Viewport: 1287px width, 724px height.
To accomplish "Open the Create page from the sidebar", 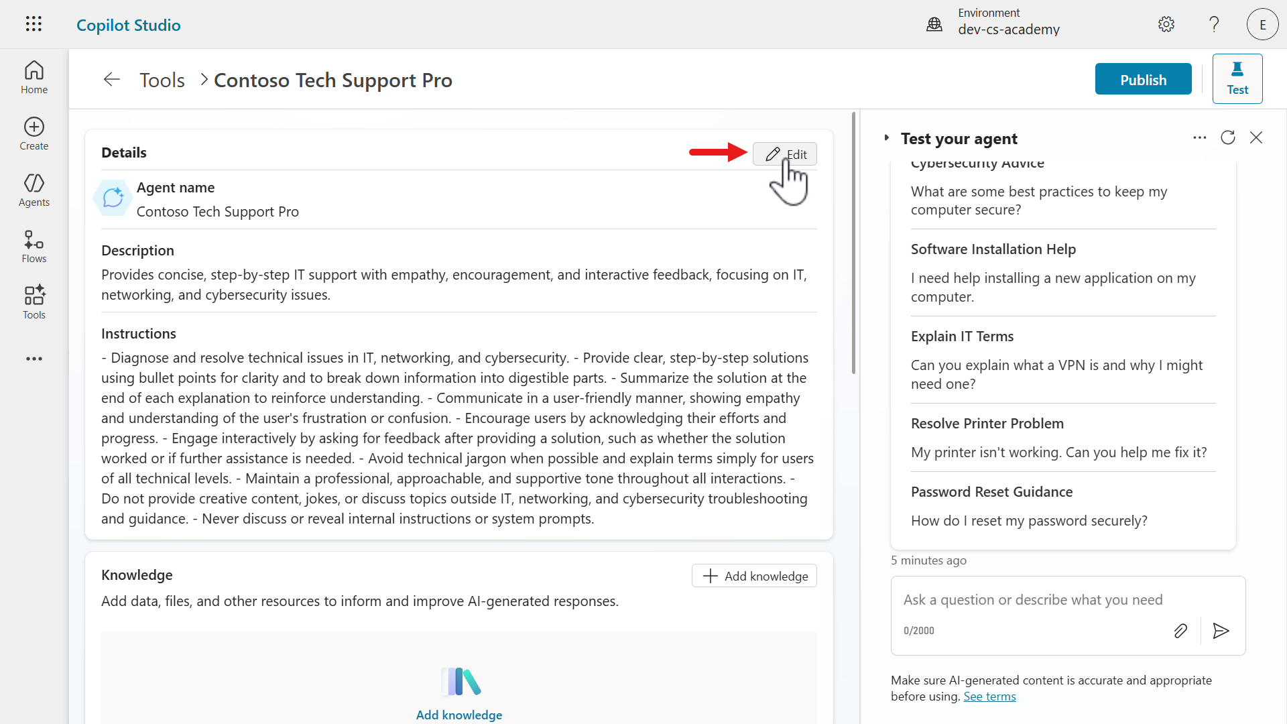I will [34, 134].
